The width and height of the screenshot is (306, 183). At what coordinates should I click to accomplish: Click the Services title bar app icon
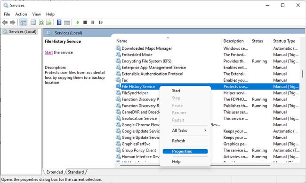6,5
